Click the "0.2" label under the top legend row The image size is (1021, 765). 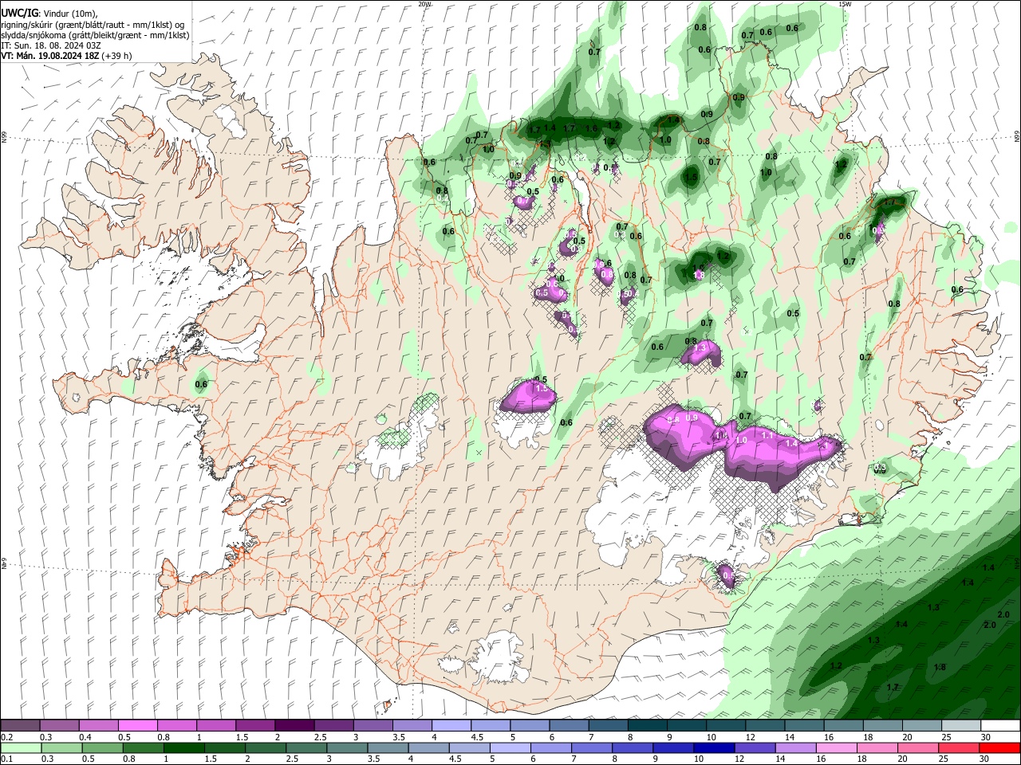(6, 737)
